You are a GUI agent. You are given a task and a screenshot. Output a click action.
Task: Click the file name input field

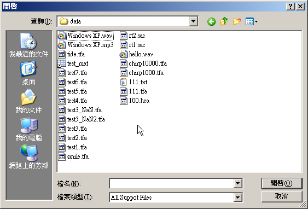(171, 183)
